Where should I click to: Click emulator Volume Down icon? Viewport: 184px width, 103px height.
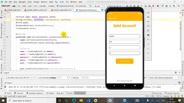148,22
